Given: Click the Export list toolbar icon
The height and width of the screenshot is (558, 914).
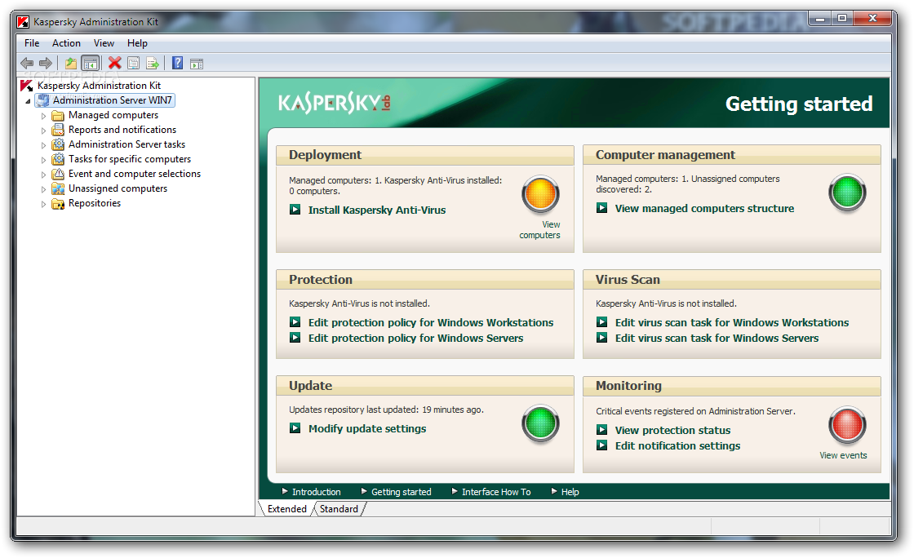Looking at the screenshot, I should (153, 63).
